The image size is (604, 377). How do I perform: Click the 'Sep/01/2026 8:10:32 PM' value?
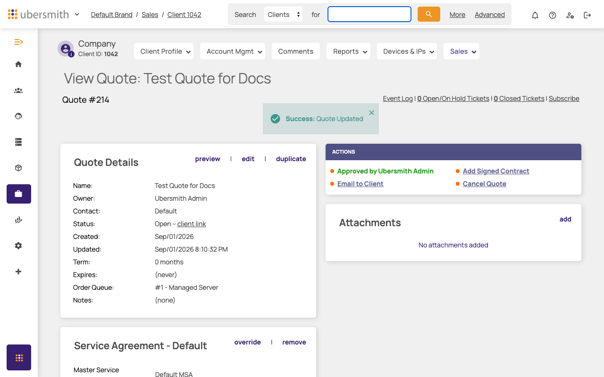pyautogui.click(x=191, y=249)
